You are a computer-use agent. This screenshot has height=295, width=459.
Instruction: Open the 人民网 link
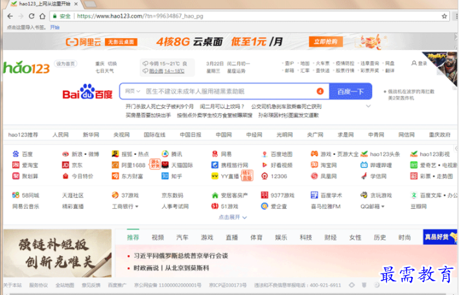coord(60,135)
